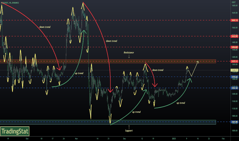Click the 1080.00 price axis tick
This screenshot has width=239, height=141.
(235, 116)
